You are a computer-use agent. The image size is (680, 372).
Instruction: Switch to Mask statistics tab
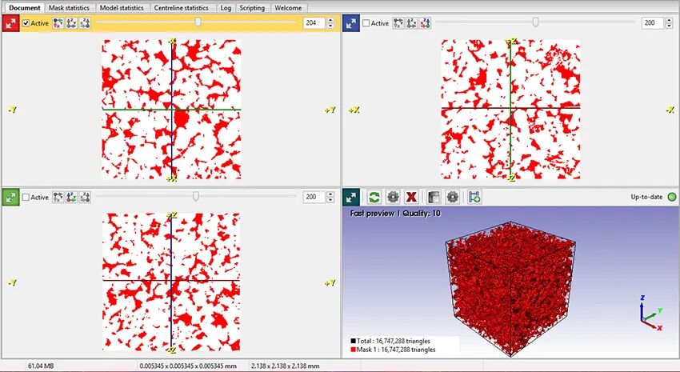coord(69,8)
